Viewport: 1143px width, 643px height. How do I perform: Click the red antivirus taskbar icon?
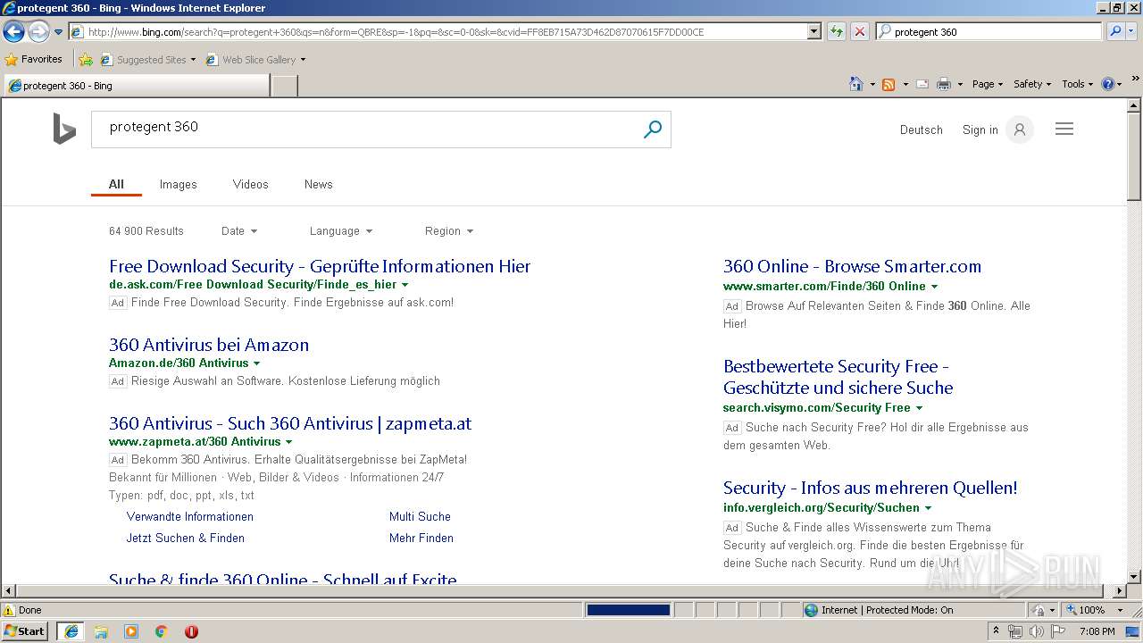[191, 631]
